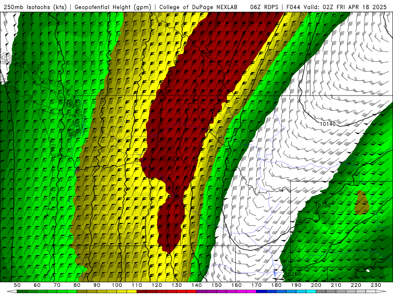Image resolution: width=393 pixels, height=294 pixels.
Task: Click the 50 tick label on colorbar
Action: coord(17,285)
